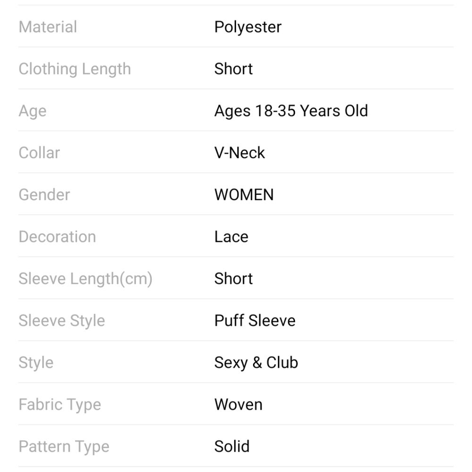Tap Ages 18-35 Years Old value

point(291,111)
